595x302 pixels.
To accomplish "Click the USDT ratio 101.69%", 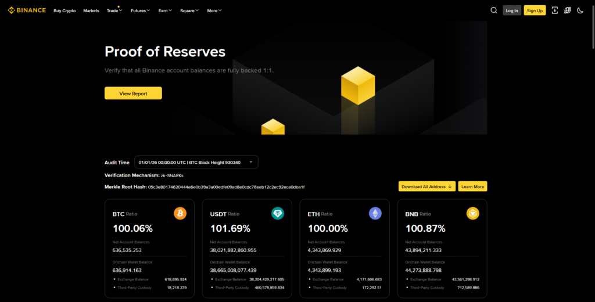I will point(230,228).
